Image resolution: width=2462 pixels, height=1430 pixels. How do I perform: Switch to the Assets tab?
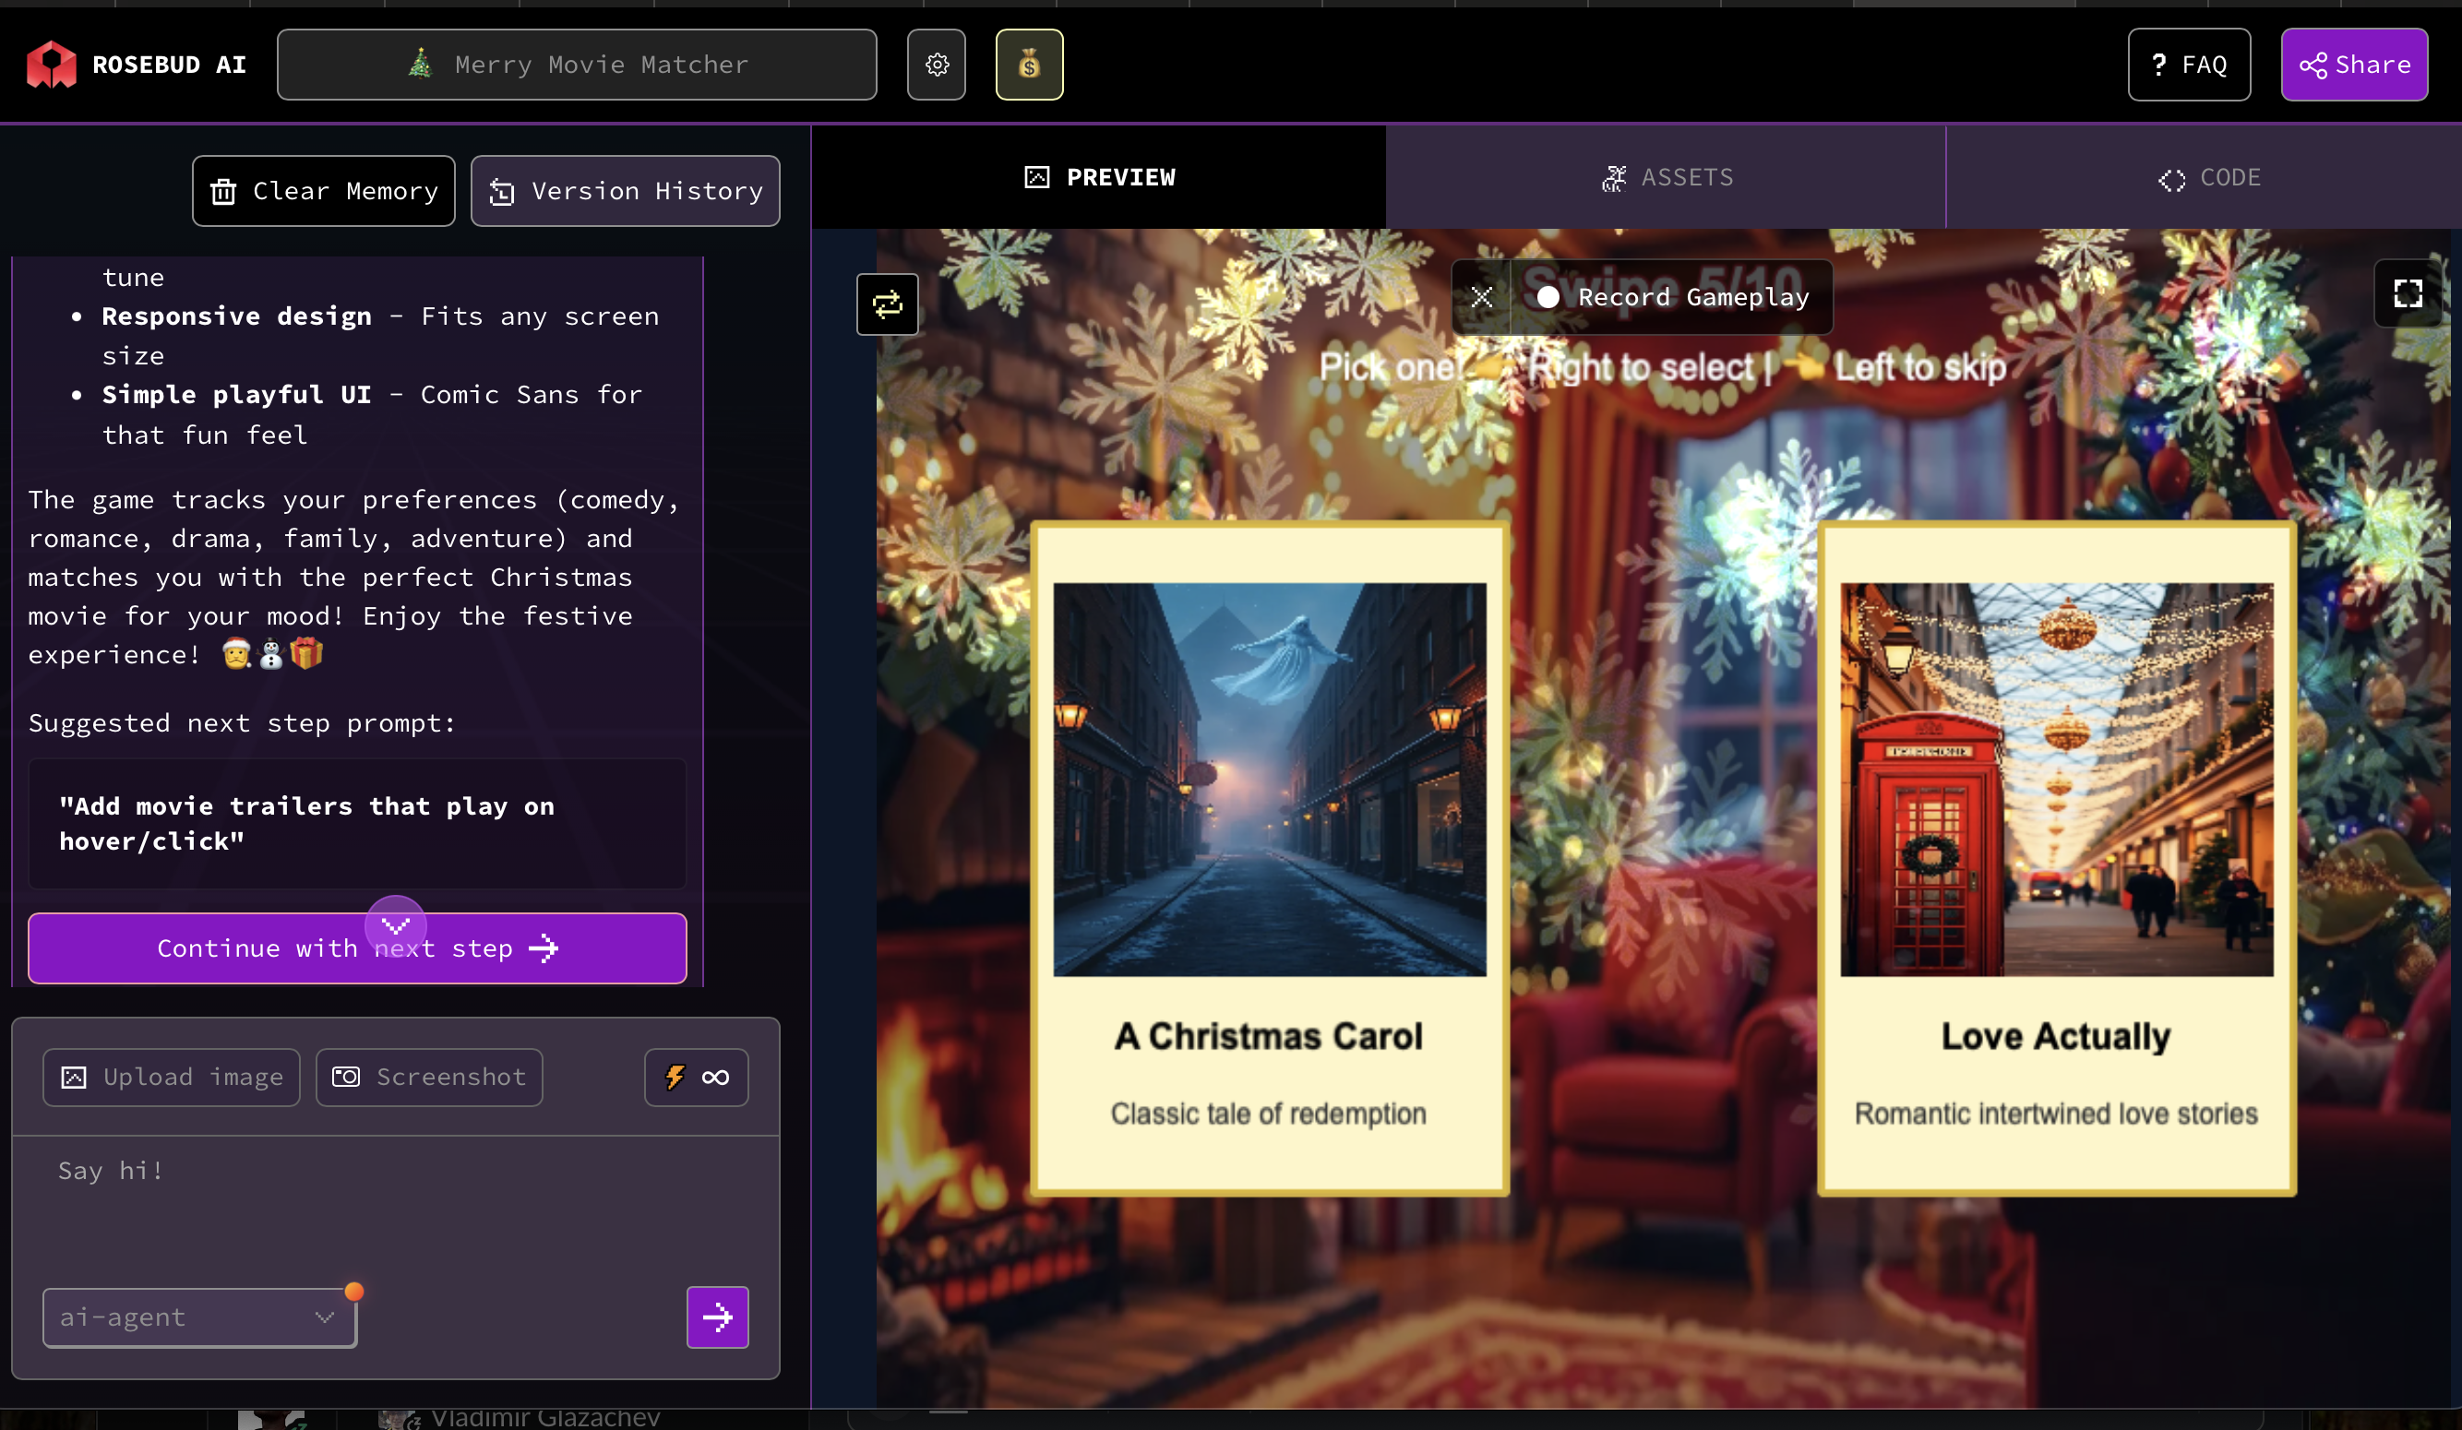[x=1667, y=177]
